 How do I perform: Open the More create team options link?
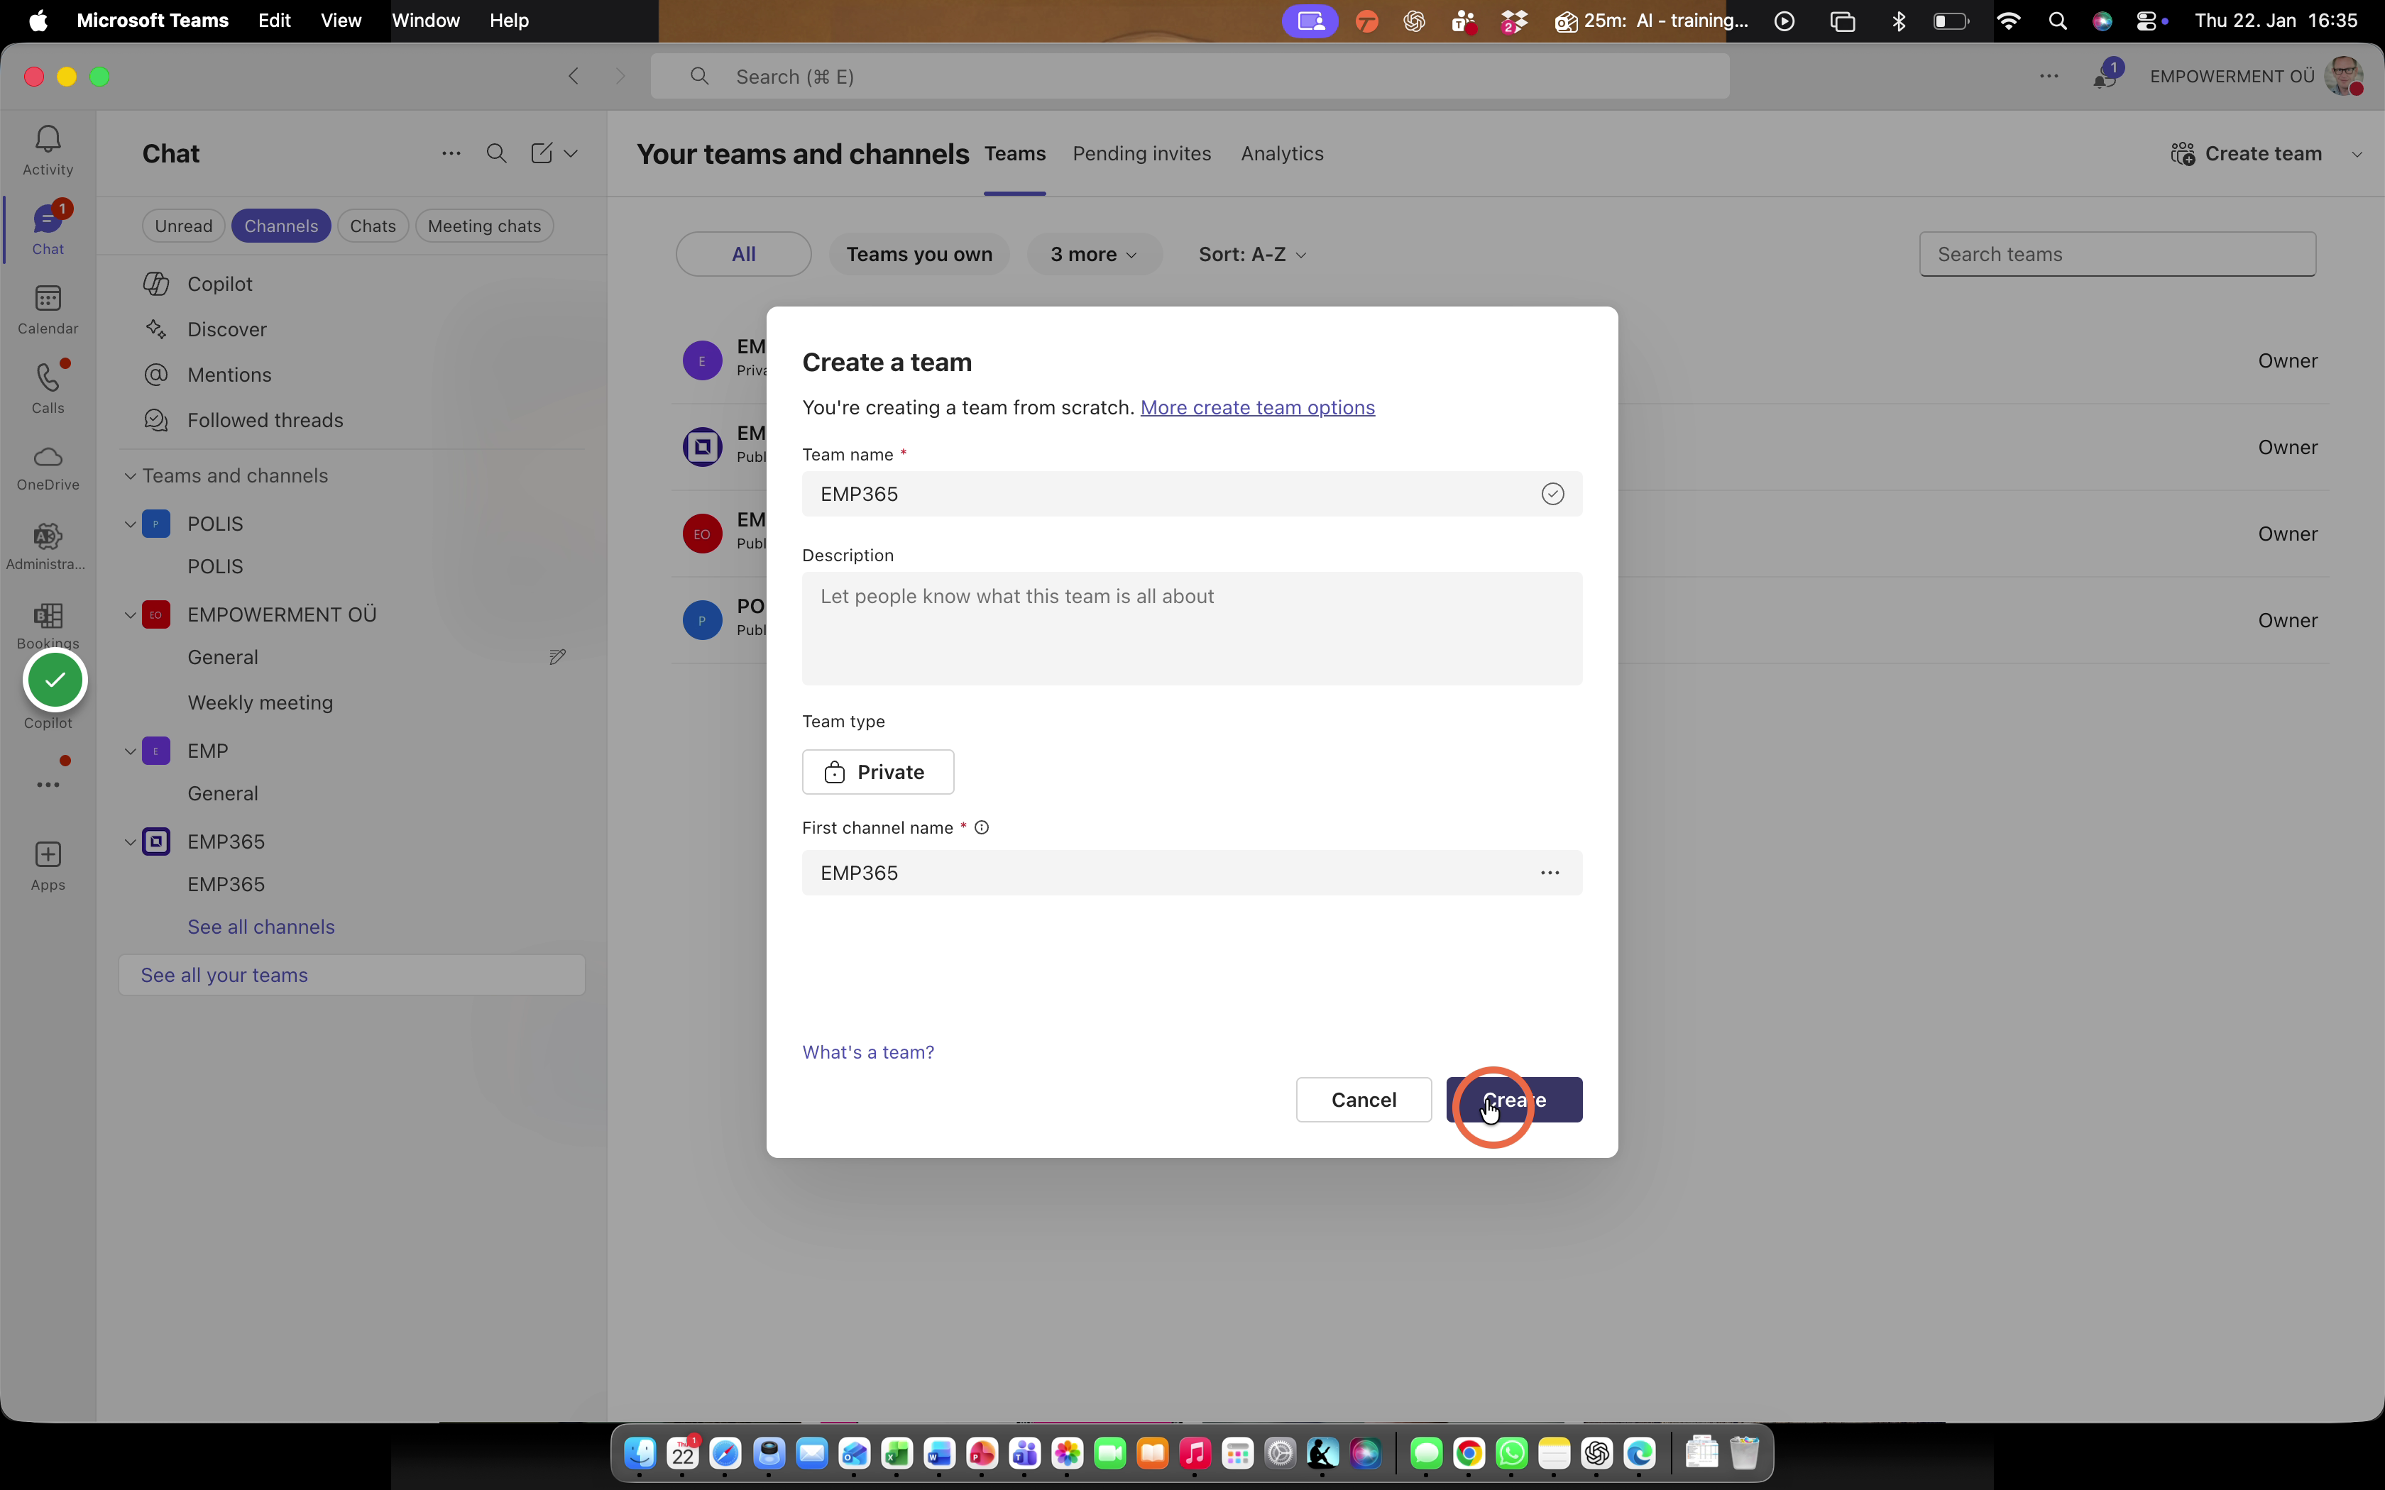(1256, 408)
